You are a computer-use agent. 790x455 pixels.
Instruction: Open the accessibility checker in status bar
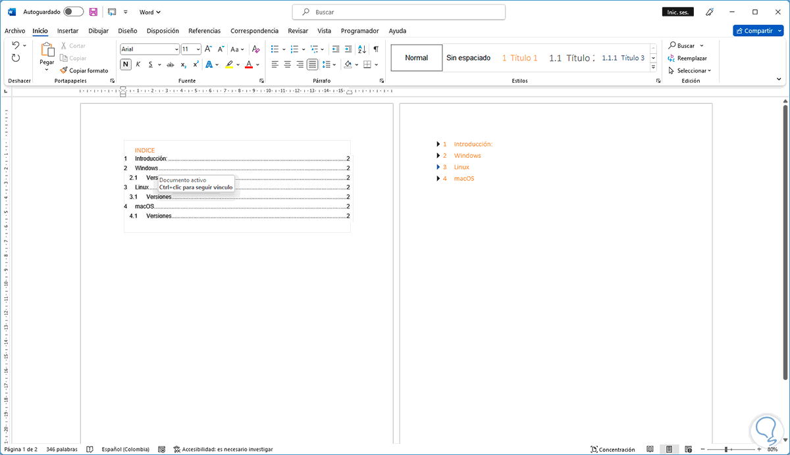[x=223, y=450]
